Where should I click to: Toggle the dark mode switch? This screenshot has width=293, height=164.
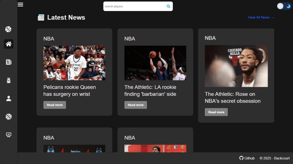[x=284, y=6]
